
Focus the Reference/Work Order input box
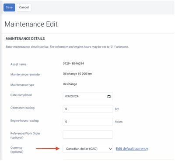coord(88,134)
